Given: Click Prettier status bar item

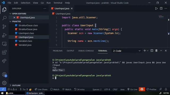Looking at the screenshot, I should pos(151,89).
